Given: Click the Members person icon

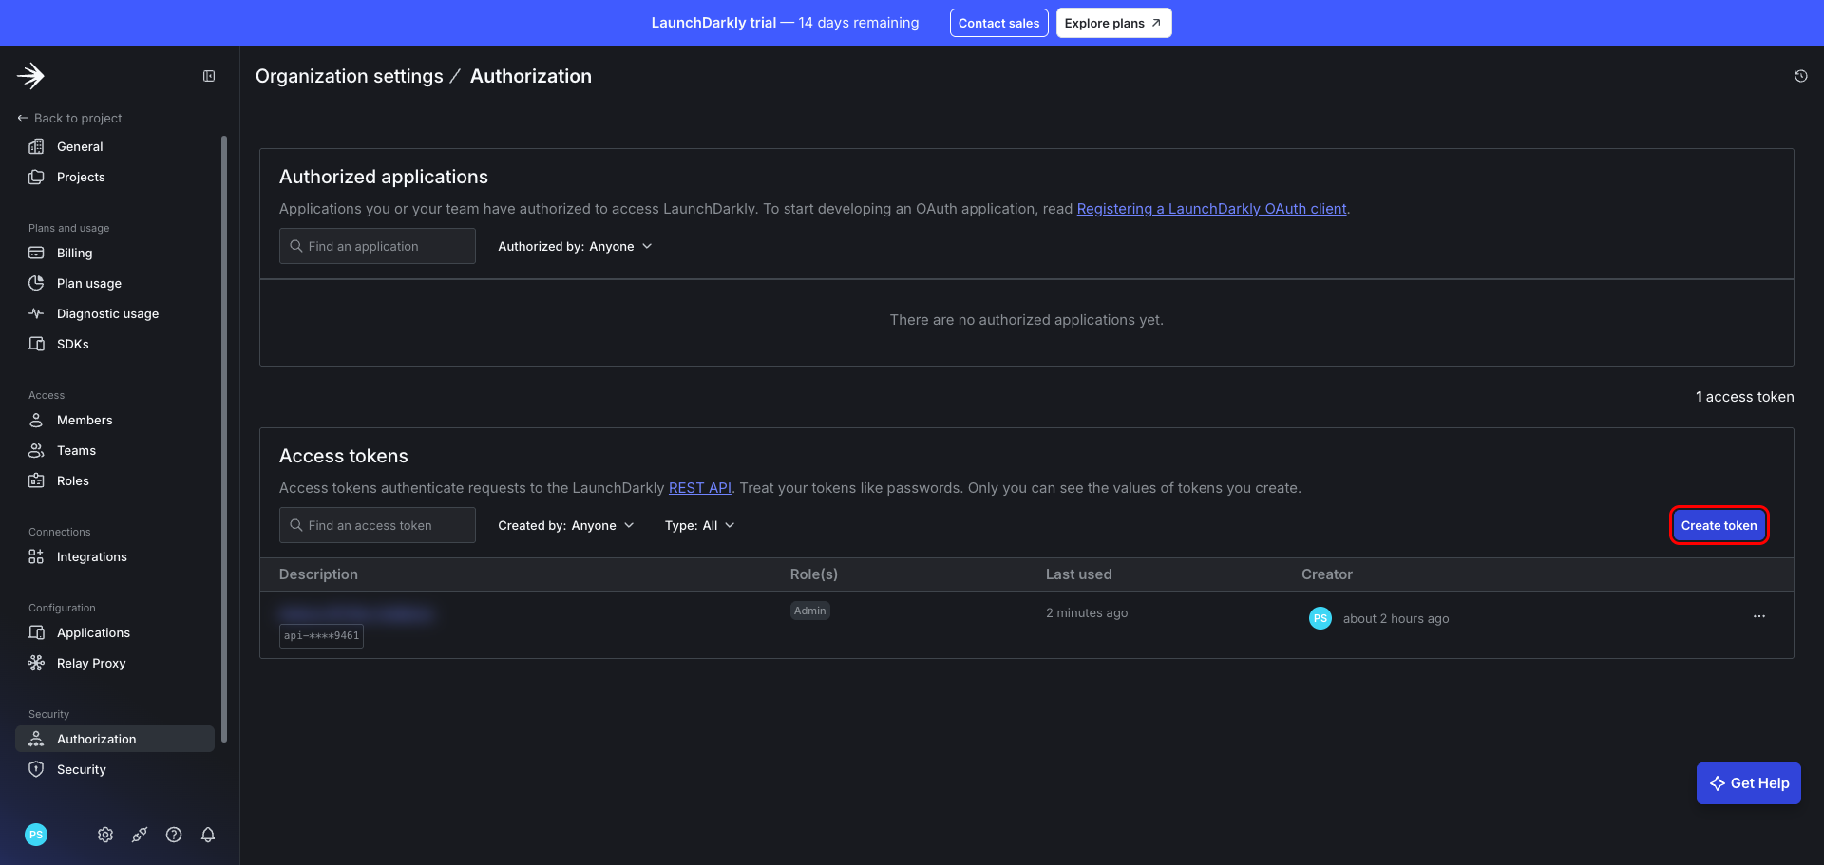Looking at the screenshot, I should pyautogui.click(x=36, y=420).
